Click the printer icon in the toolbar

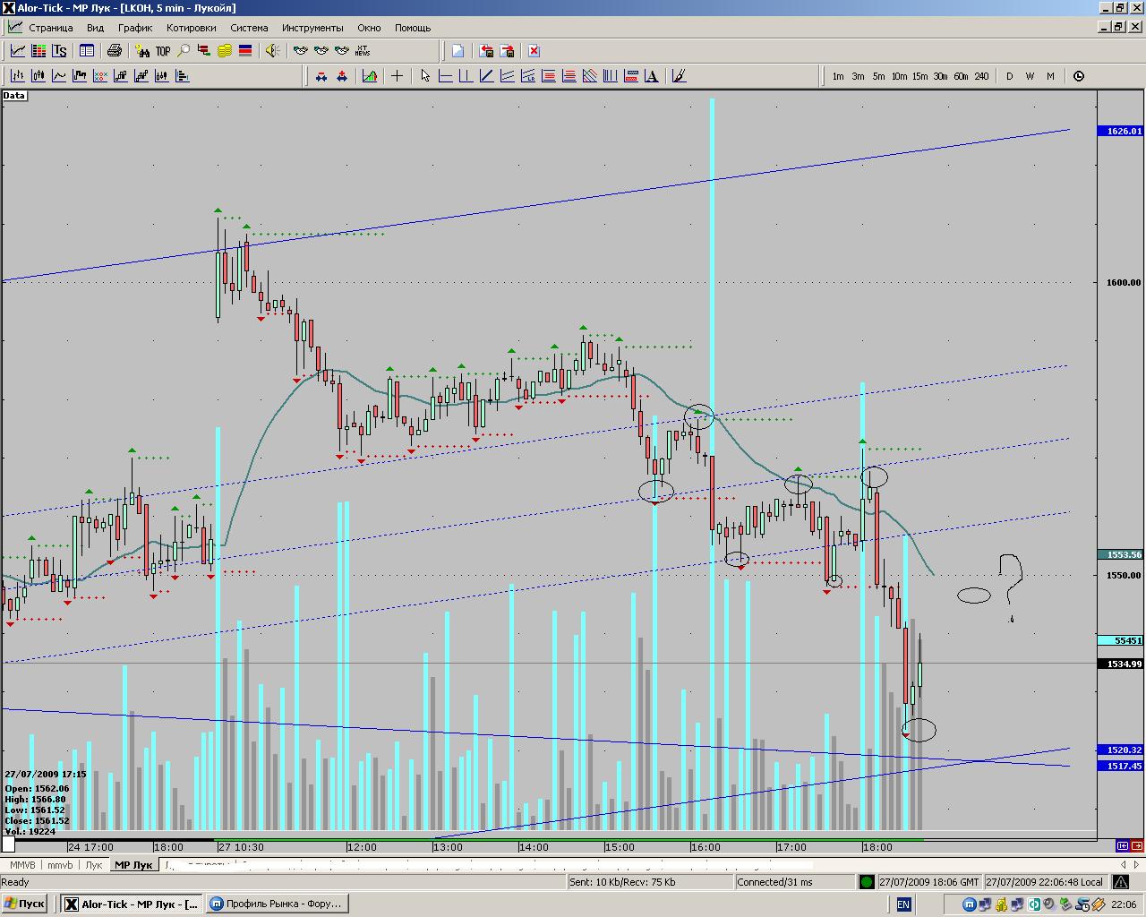pyautogui.click(x=115, y=51)
